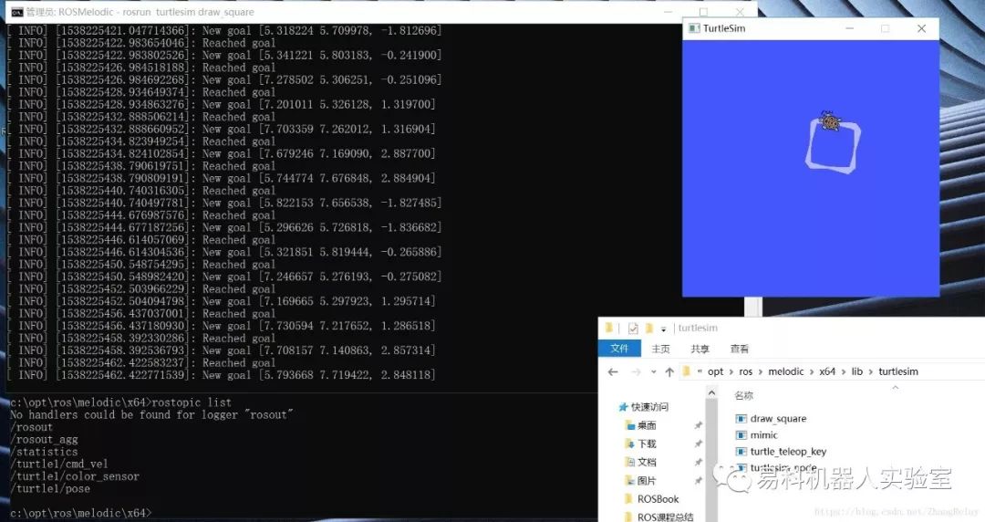Select 下载 in the navigation pane
The height and width of the screenshot is (522, 985).
pos(647,444)
